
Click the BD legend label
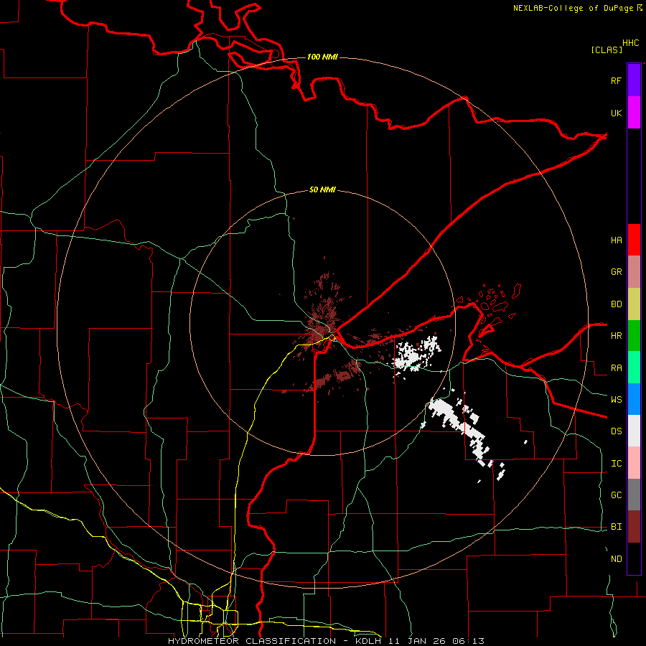click(x=616, y=304)
